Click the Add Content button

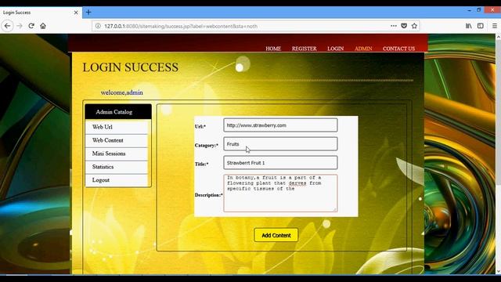click(276, 235)
